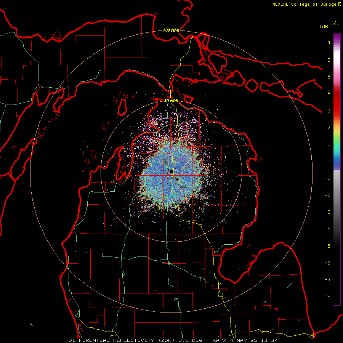This screenshot has width=343, height=343.
Task: Click the -4 value on color scale
Action: pos(327,229)
